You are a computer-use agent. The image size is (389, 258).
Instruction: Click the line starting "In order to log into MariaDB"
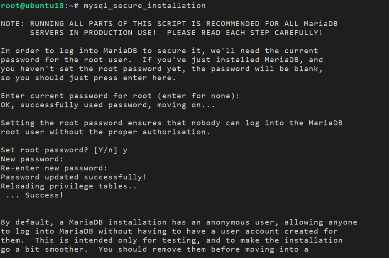(x=159, y=51)
